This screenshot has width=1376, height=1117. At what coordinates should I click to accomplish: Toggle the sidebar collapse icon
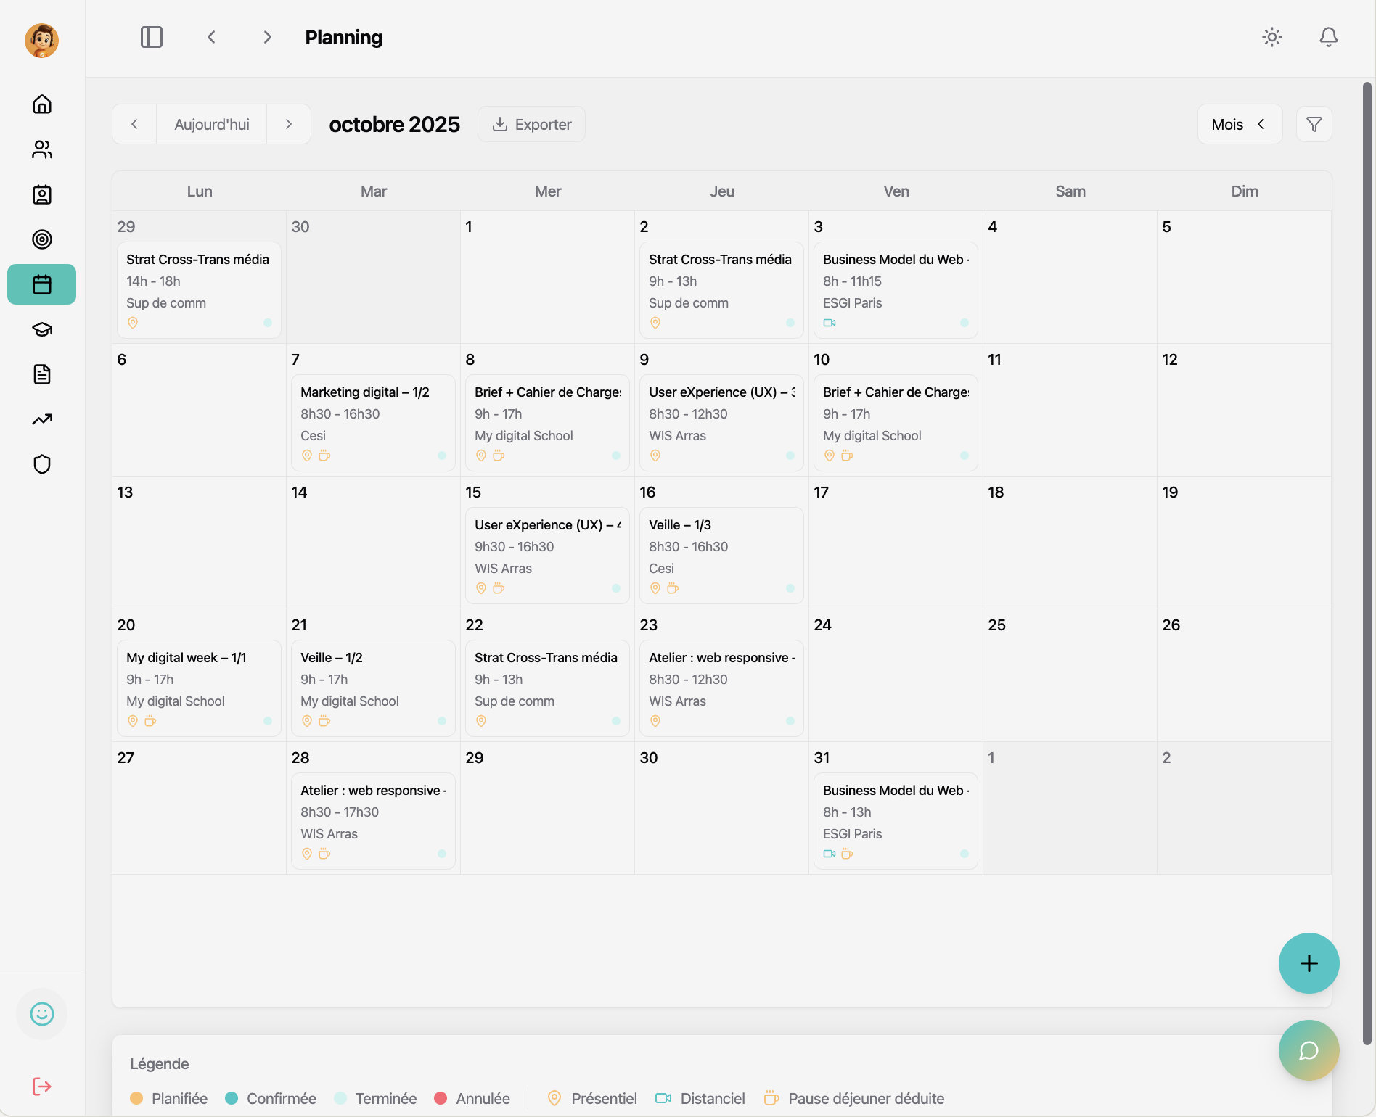[151, 37]
